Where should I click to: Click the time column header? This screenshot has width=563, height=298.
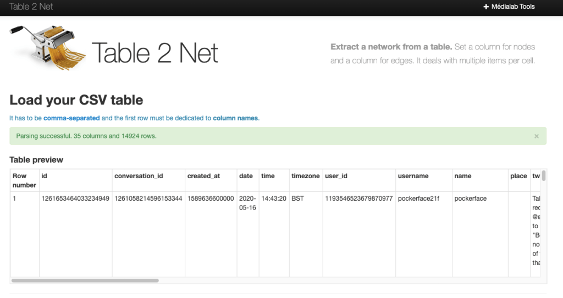(x=274, y=180)
